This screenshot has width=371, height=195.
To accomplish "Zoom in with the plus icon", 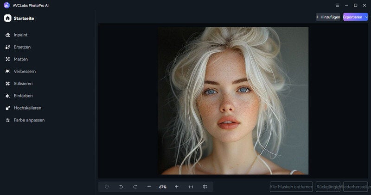I will [x=177, y=187].
